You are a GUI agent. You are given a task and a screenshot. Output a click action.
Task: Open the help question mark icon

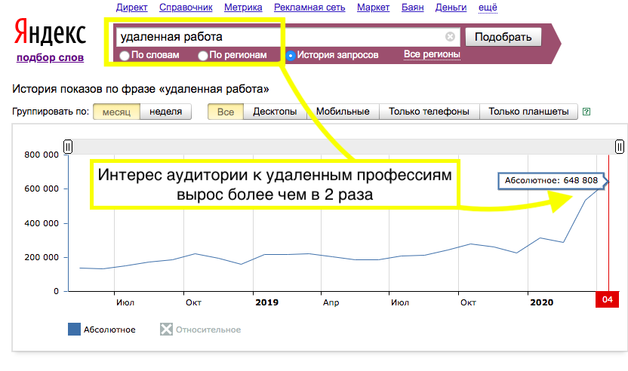[586, 112]
